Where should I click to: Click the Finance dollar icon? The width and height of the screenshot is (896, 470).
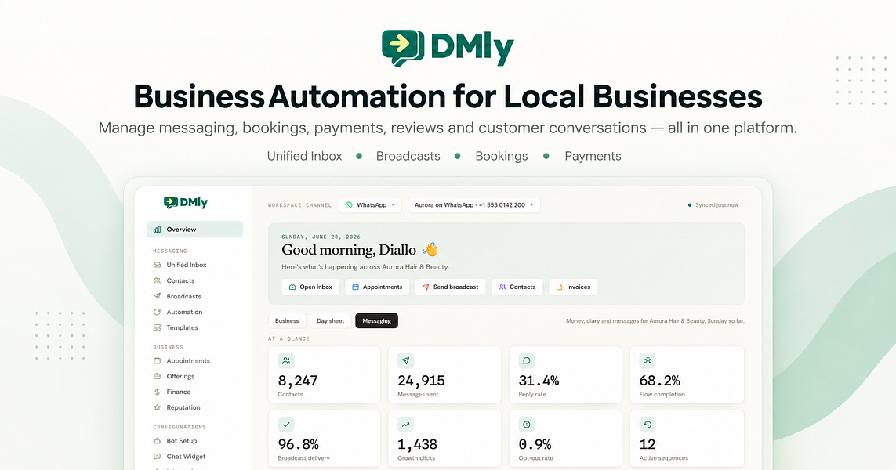coord(157,392)
